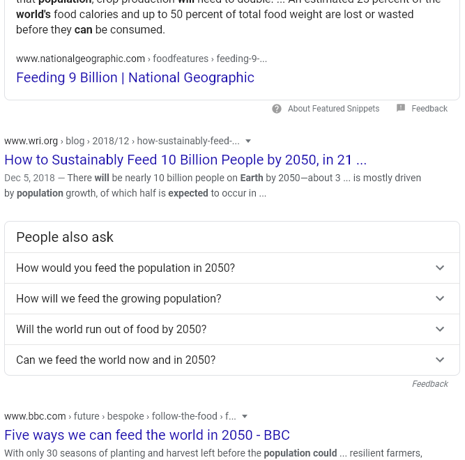Open the bbc.com result dropdown arrow
Image resolution: width=465 pixels, height=460 pixels.
pos(245,416)
